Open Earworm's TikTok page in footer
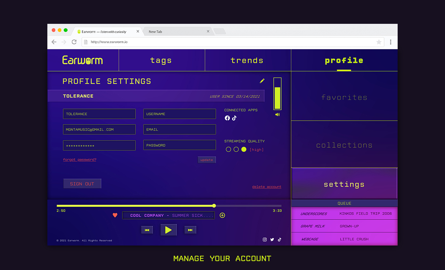The width and height of the screenshot is (445, 270). pos(279,240)
